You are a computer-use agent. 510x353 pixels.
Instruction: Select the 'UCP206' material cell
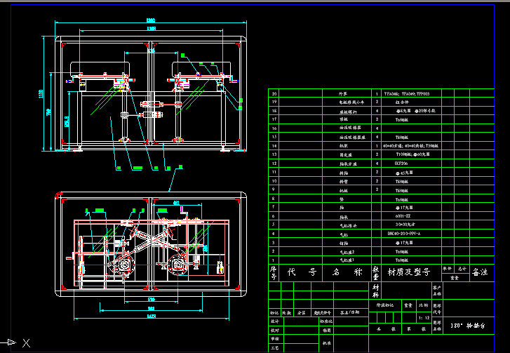point(401,164)
